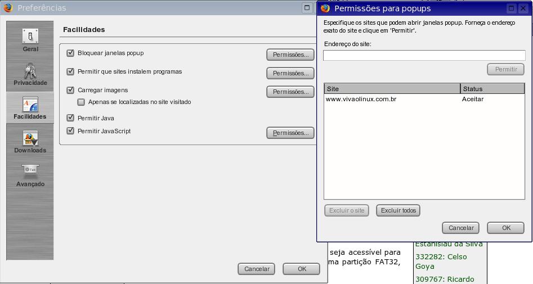The width and height of the screenshot is (533, 284).
Task: Open the Privacidade preferences section
Action: [x=30, y=74]
